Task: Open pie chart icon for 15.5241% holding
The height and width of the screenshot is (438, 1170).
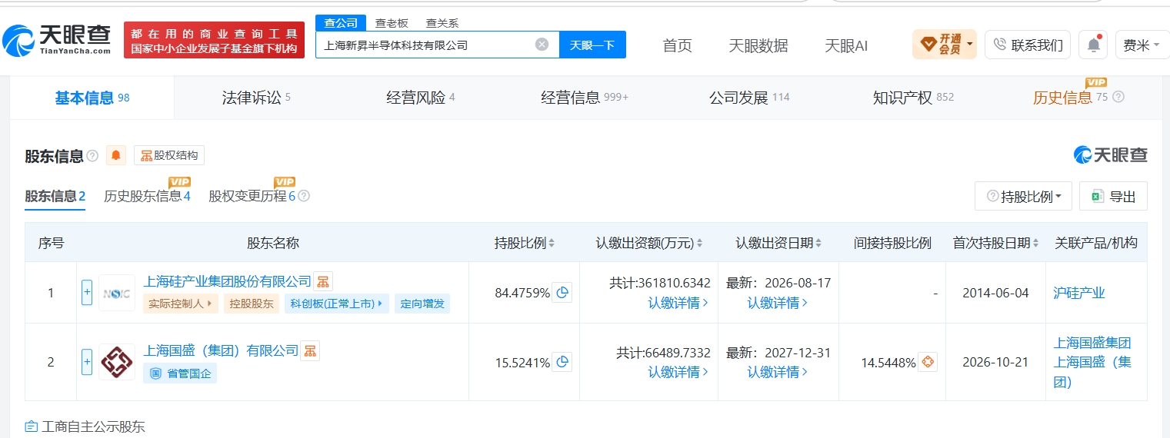Action: pyautogui.click(x=562, y=362)
